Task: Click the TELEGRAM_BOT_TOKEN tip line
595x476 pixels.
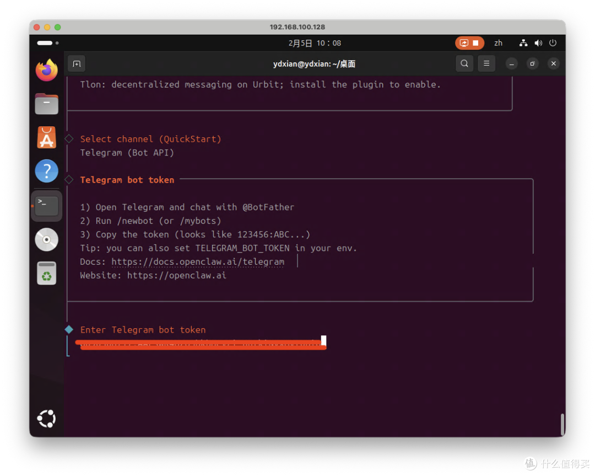Action: click(219, 248)
